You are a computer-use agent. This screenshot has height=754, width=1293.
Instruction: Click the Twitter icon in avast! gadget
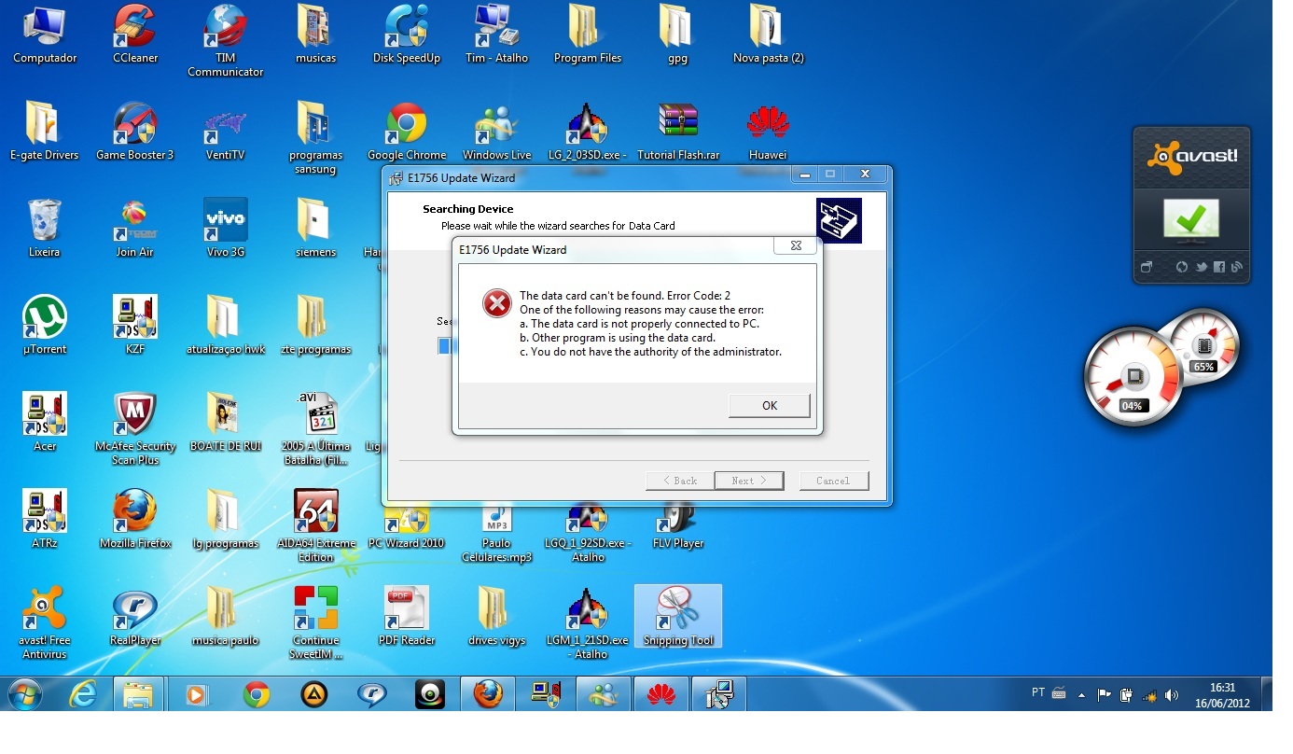[x=1202, y=267]
